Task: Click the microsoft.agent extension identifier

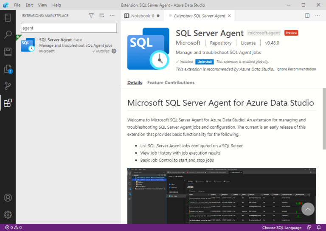Action: (264, 33)
